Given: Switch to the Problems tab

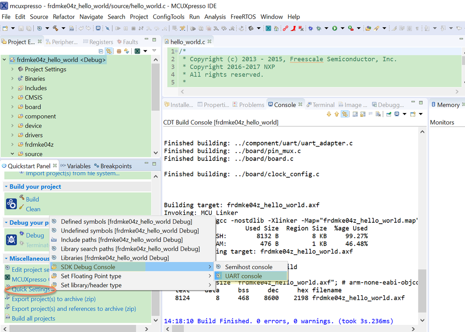Looking at the screenshot, I should click(x=248, y=105).
